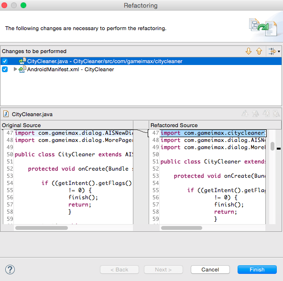283x281 pixels.
Task: Click line 47 import in Refactored Source
Action: [x=213, y=133]
